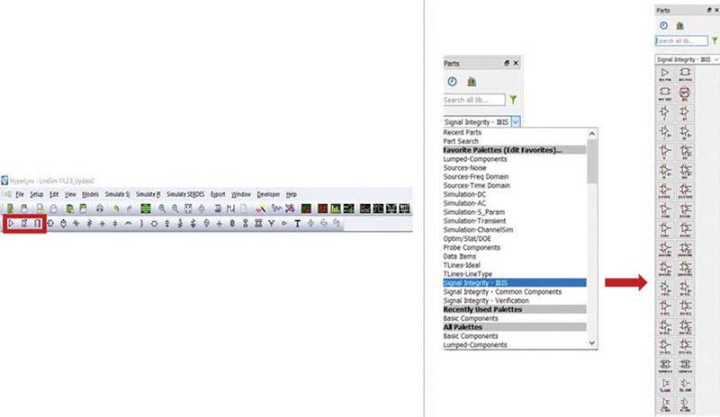Select highlighted Signal Integrity - IBIS entry
The width and height of the screenshot is (720, 417).
(x=514, y=282)
